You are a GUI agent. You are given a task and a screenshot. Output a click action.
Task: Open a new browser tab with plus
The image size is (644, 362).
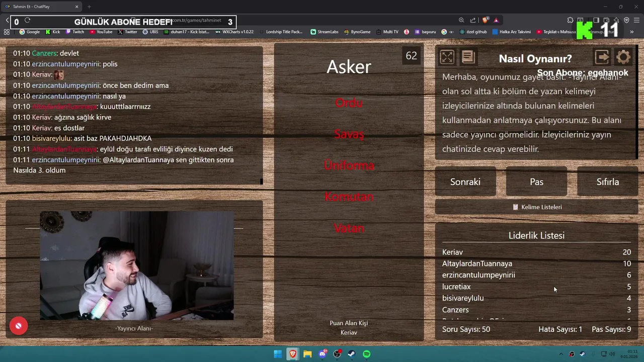coord(89,7)
